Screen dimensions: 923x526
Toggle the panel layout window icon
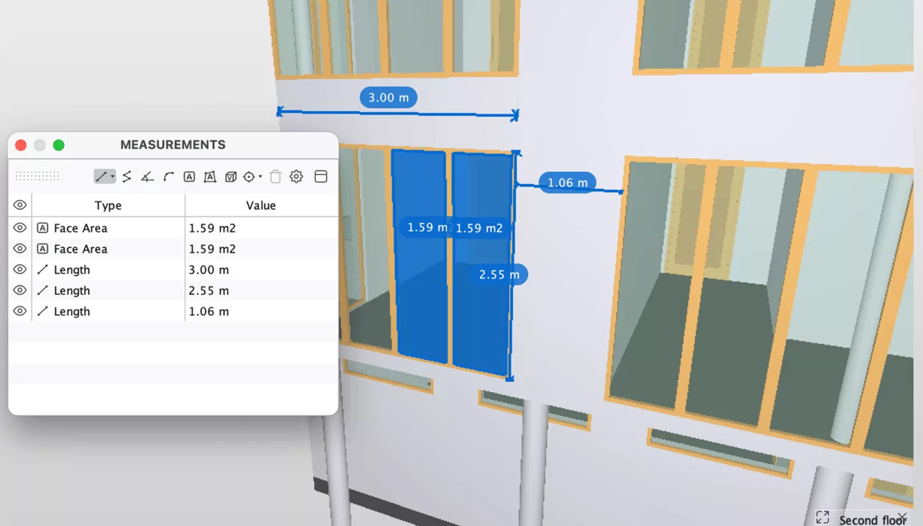(321, 176)
